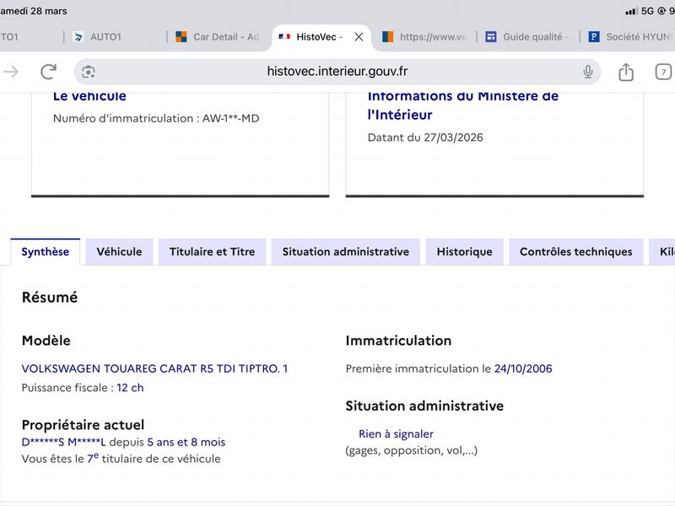Click the Volkswagen Touareg model name
The image size is (675, 506).
coord(154,369)
